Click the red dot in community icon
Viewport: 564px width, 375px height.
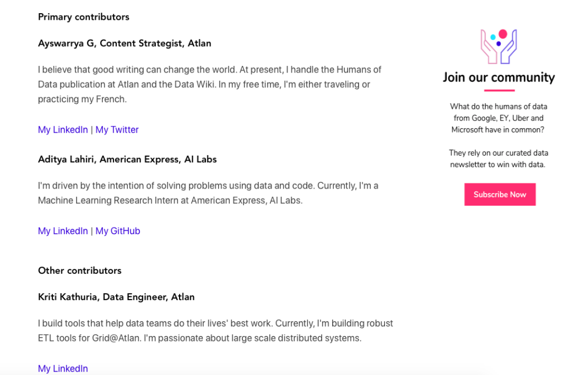pyautogui.click(x=503, y=34)
